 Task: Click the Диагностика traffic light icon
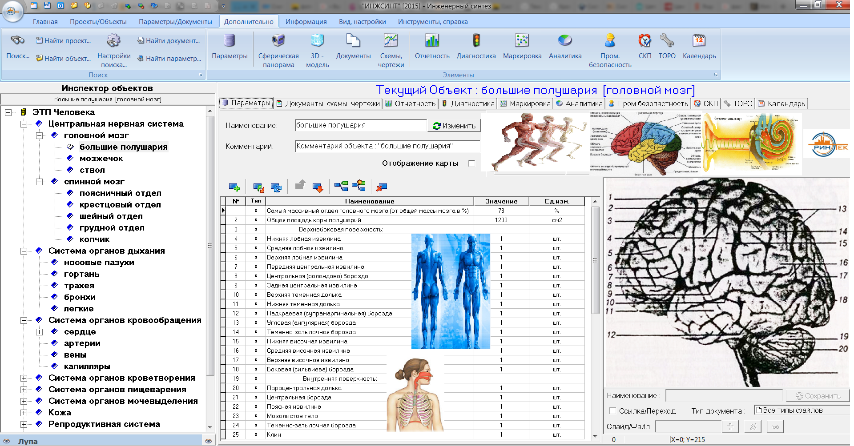476,41
